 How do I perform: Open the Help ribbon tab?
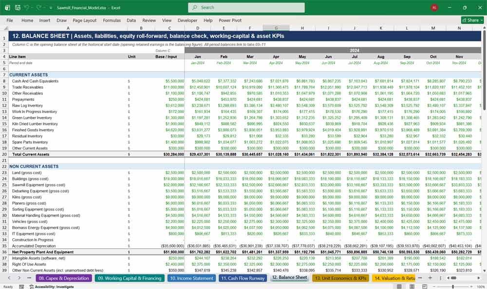click(x=208, y=20)
